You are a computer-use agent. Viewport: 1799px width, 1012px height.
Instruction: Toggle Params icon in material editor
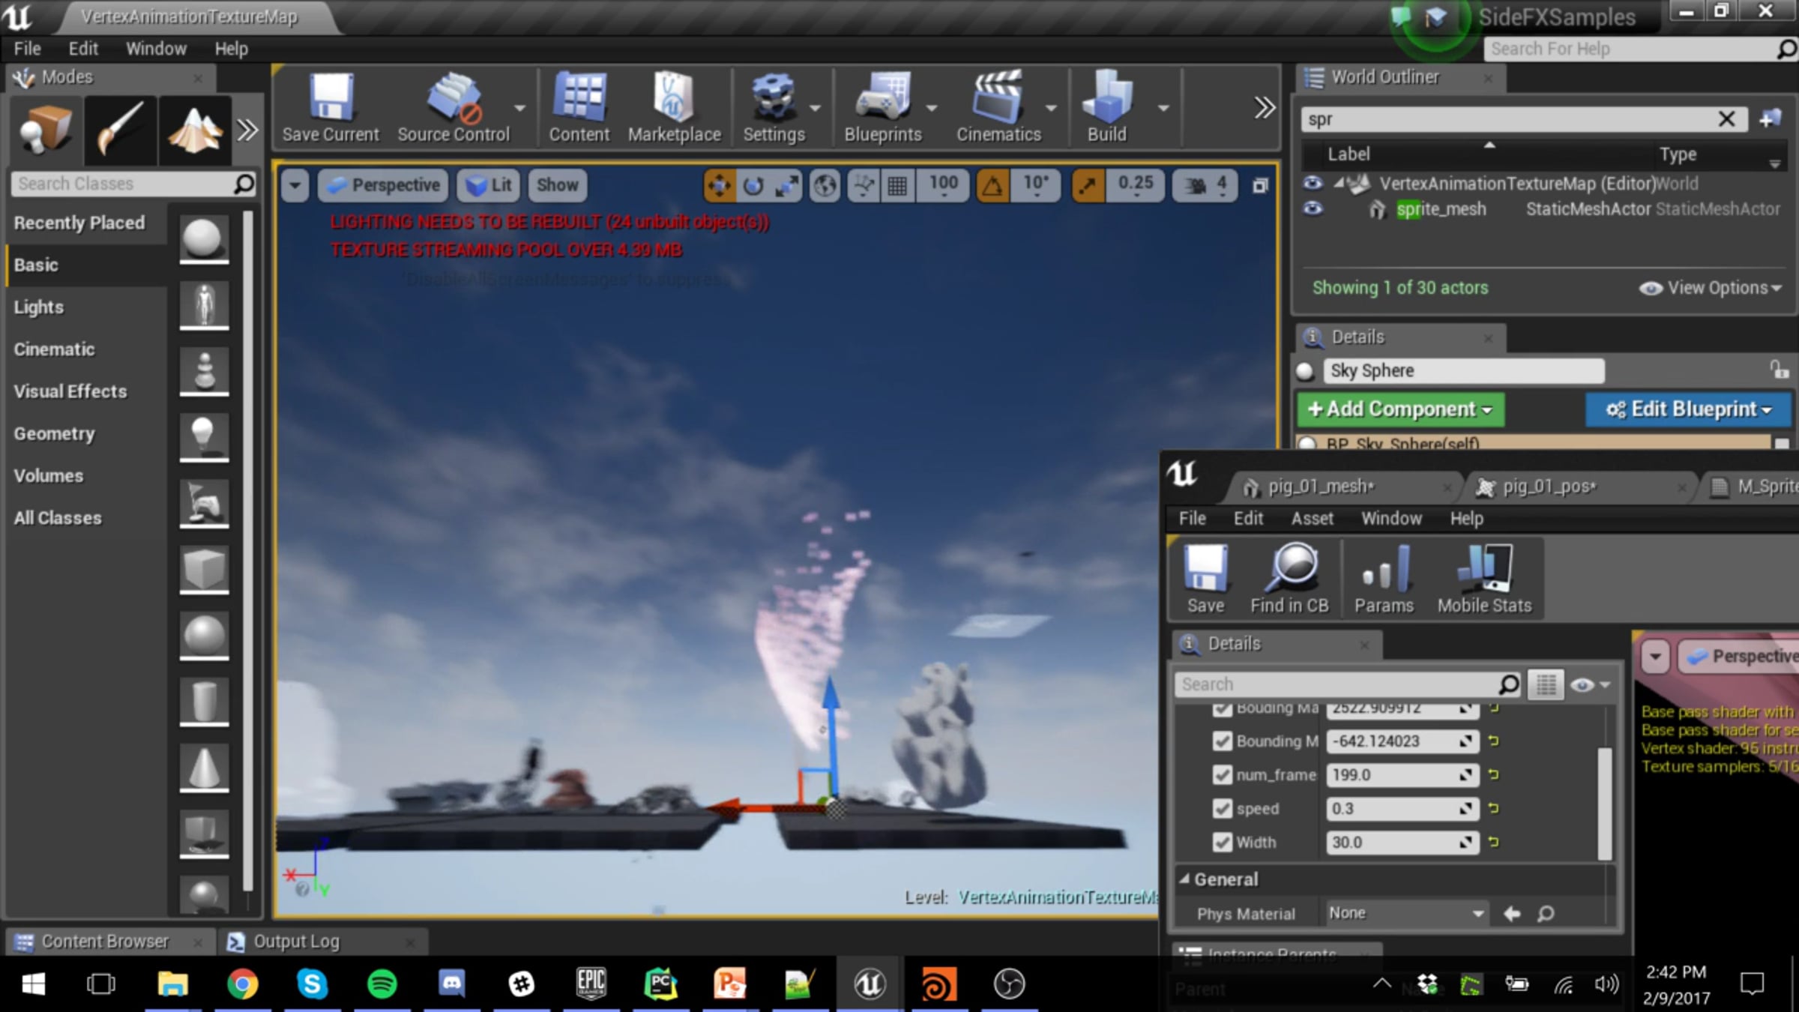click(x=1384, y=579)
